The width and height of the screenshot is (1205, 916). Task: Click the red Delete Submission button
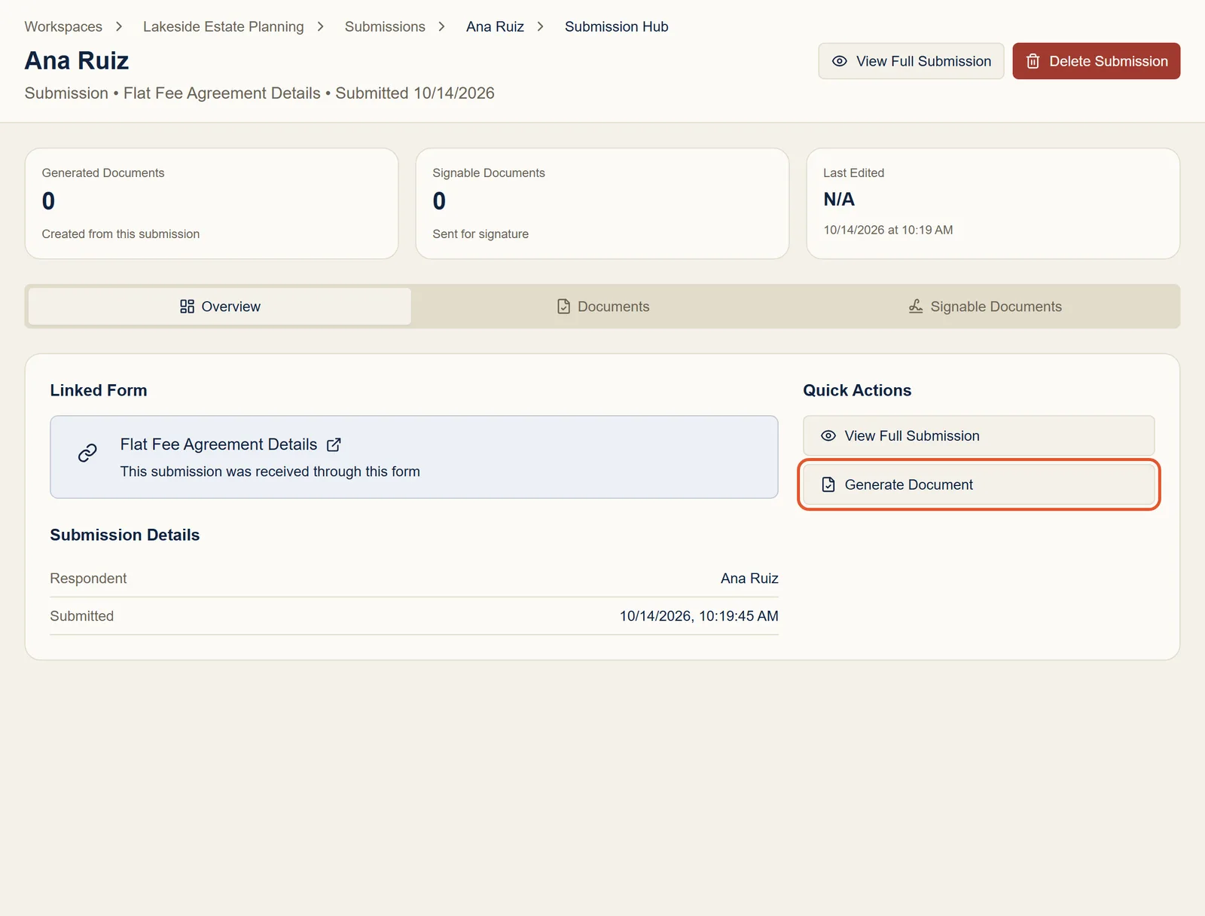pyautogui.click(x=1097, y=61)
